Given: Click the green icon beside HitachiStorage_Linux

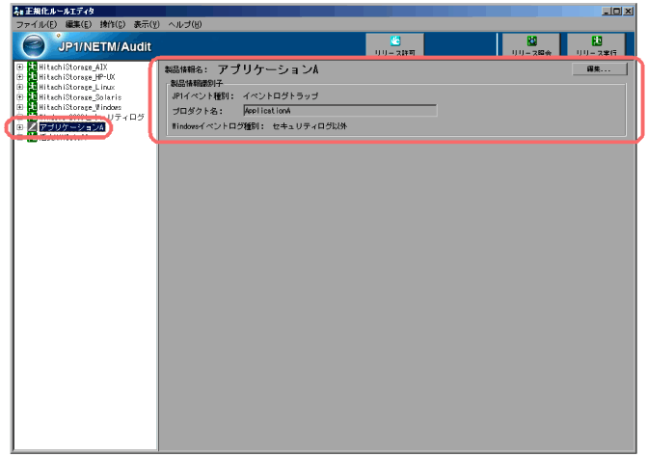Looking at the screenshot, I should [32, 87].
